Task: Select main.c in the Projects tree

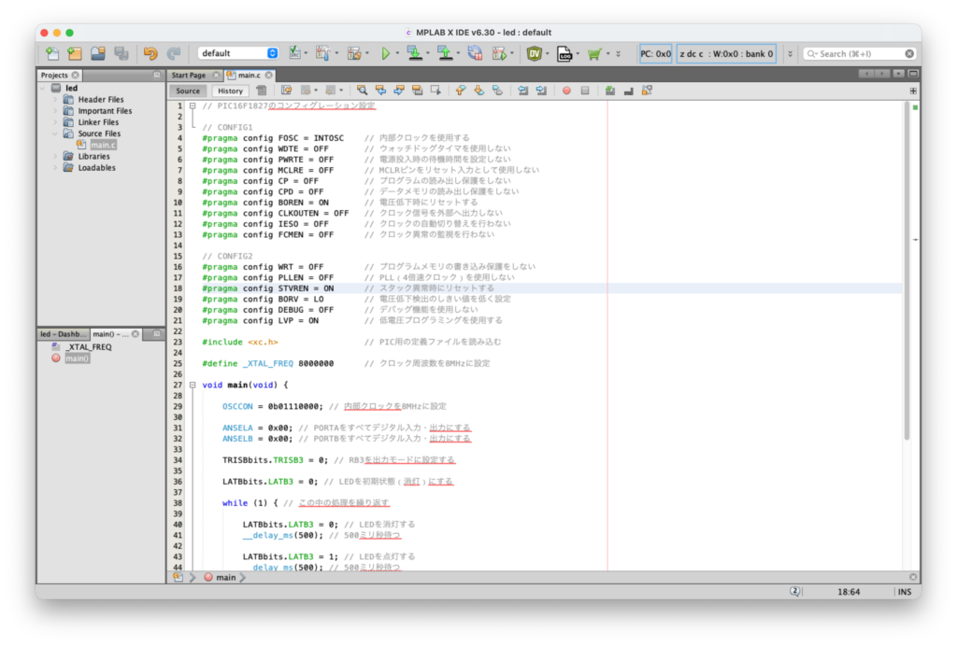Action: (x=103, y=145)
